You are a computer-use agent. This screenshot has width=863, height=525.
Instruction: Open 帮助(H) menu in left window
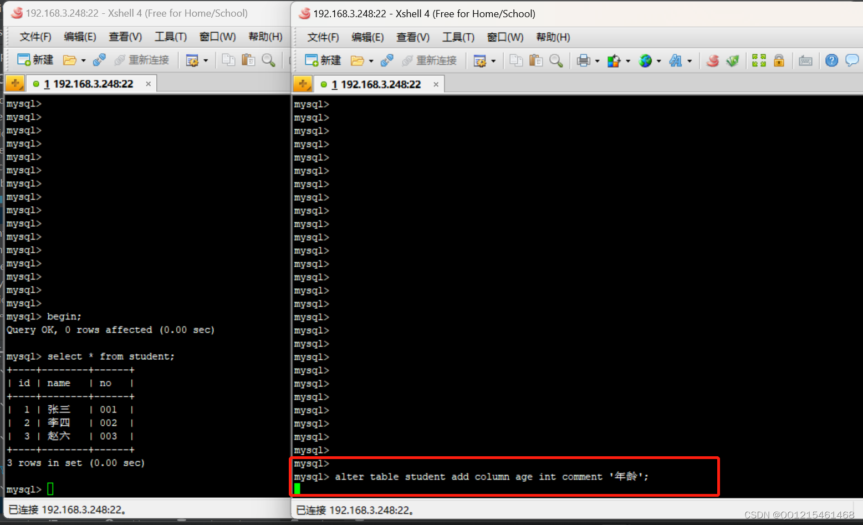[x=265, y=37]
